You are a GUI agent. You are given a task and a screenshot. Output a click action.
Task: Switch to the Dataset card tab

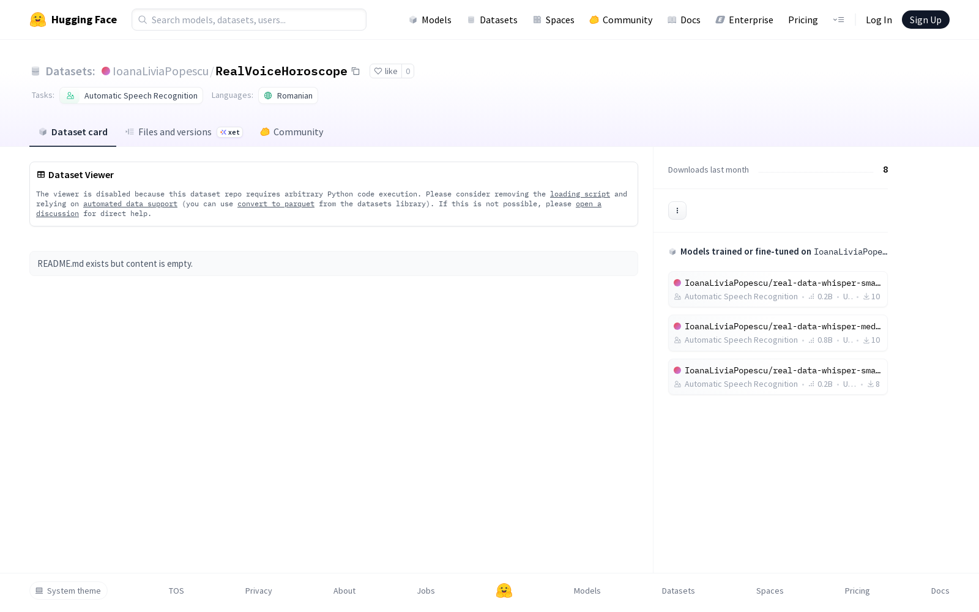pyautogui.click(x=73, y=132)
